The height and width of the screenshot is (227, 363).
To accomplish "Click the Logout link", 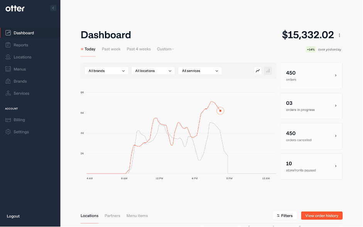I will (13, 216).
